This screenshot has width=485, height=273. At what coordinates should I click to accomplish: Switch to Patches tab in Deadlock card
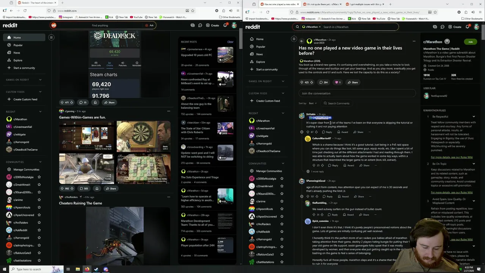coord(122,64)
